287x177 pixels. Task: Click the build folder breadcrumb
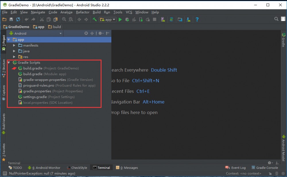[55, 27]
